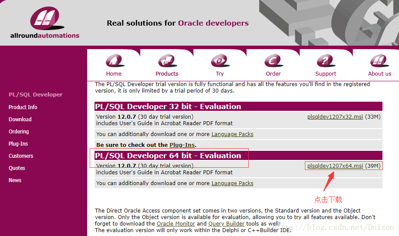Image resolution: width=399 pixels, height=236 pixels.
Task: Click 'PL/SQL Developer 32 bit - Evaluation' heading
Action: pos(168,106)
